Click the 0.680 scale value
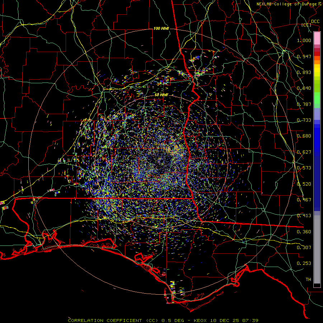 (304, 136)
